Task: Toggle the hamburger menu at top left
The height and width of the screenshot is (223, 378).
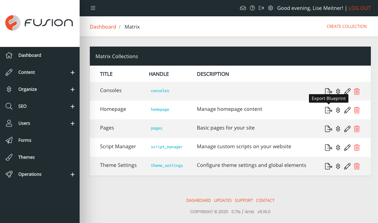Action: [93, 8]
